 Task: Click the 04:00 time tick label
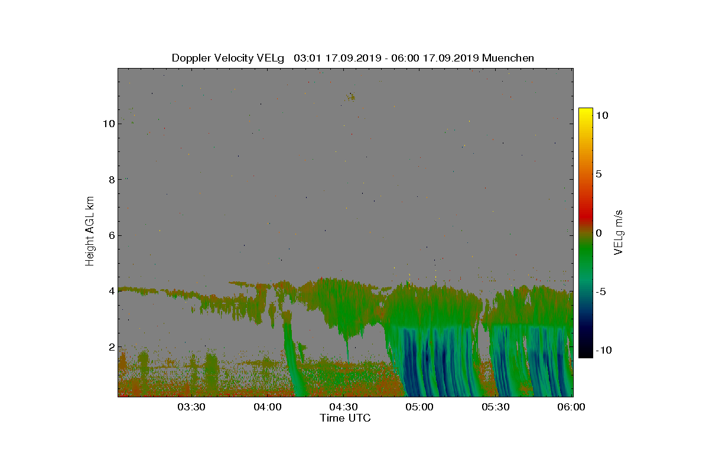click(x=268, y=407)
